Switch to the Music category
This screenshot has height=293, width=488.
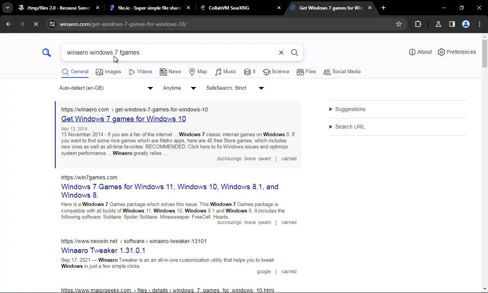click(x=226, y=72)
